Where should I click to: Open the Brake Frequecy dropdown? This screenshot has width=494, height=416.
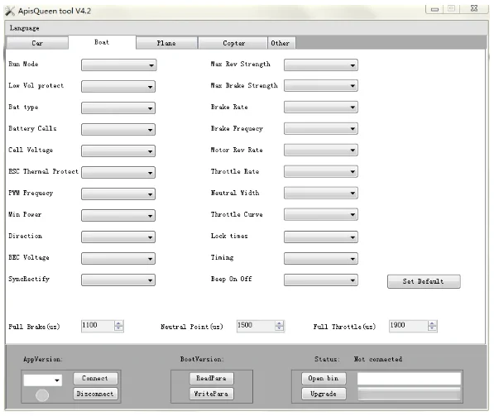coord(321,128)
